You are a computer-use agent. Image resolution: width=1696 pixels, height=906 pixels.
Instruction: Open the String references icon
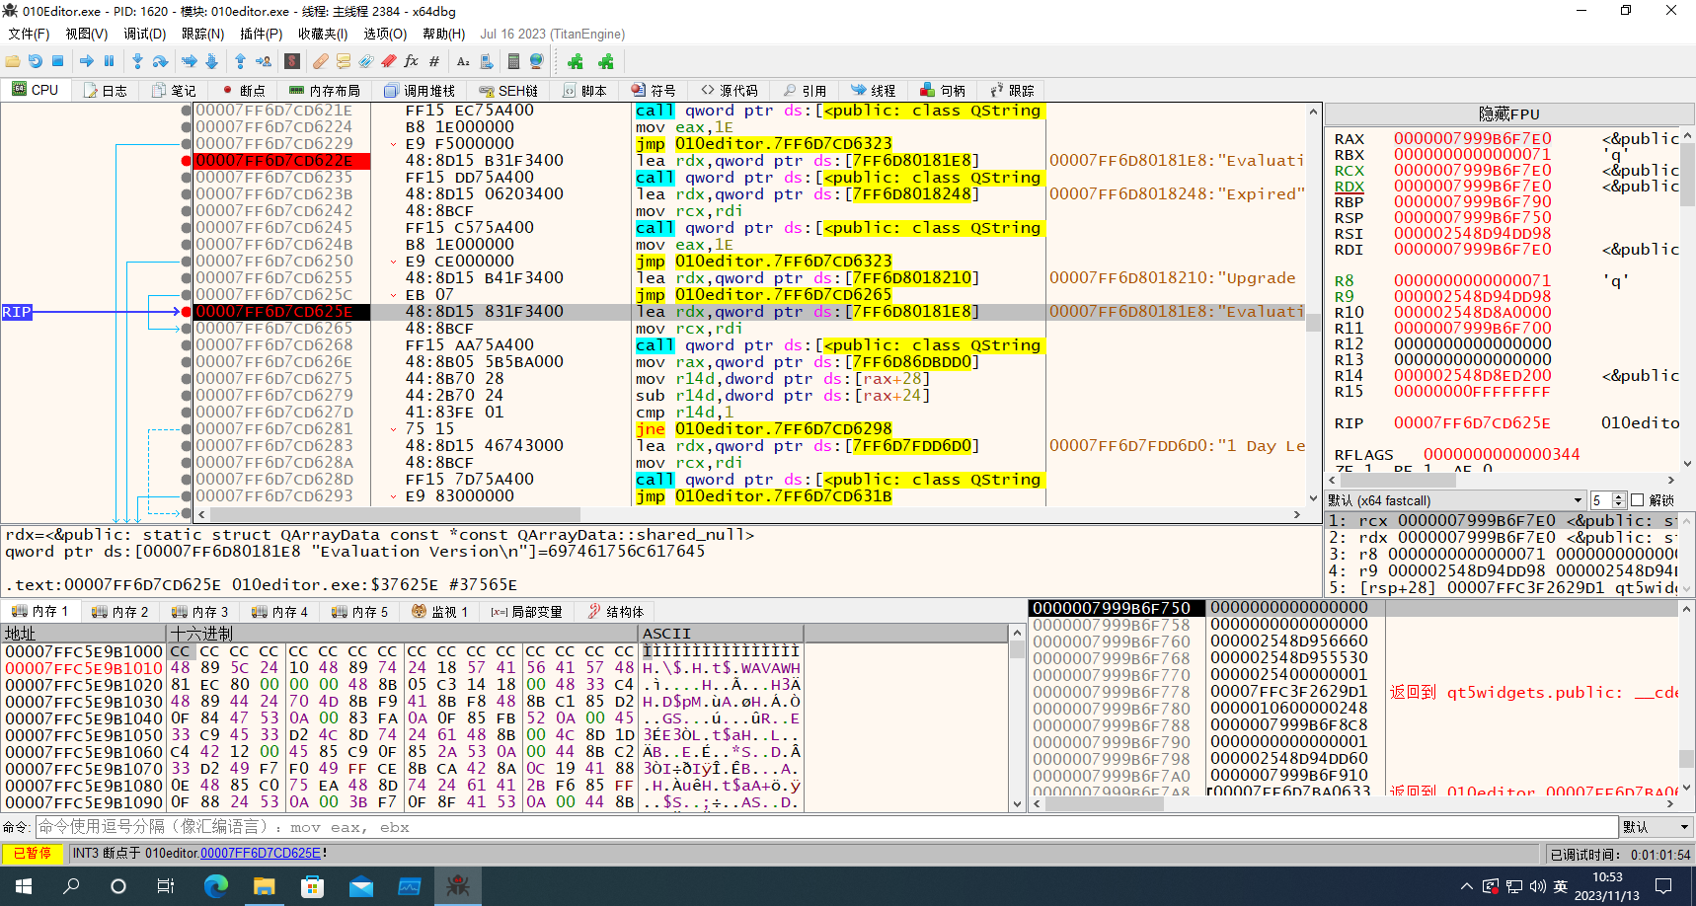click(x=463, y=61)
